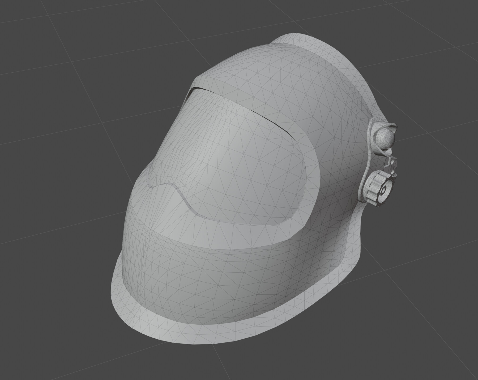Click the spherical pivot knob on the side

click(385, 139)
